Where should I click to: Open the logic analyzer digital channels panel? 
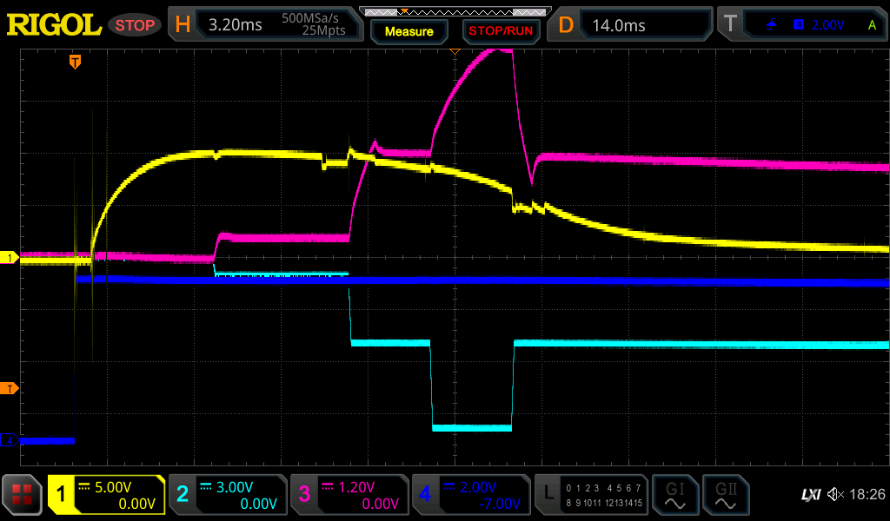pyautogui.click(x=591, y=495)
